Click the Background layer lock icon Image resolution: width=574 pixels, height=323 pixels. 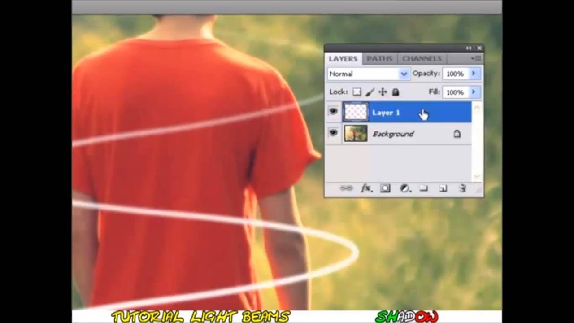pos(457,134)
